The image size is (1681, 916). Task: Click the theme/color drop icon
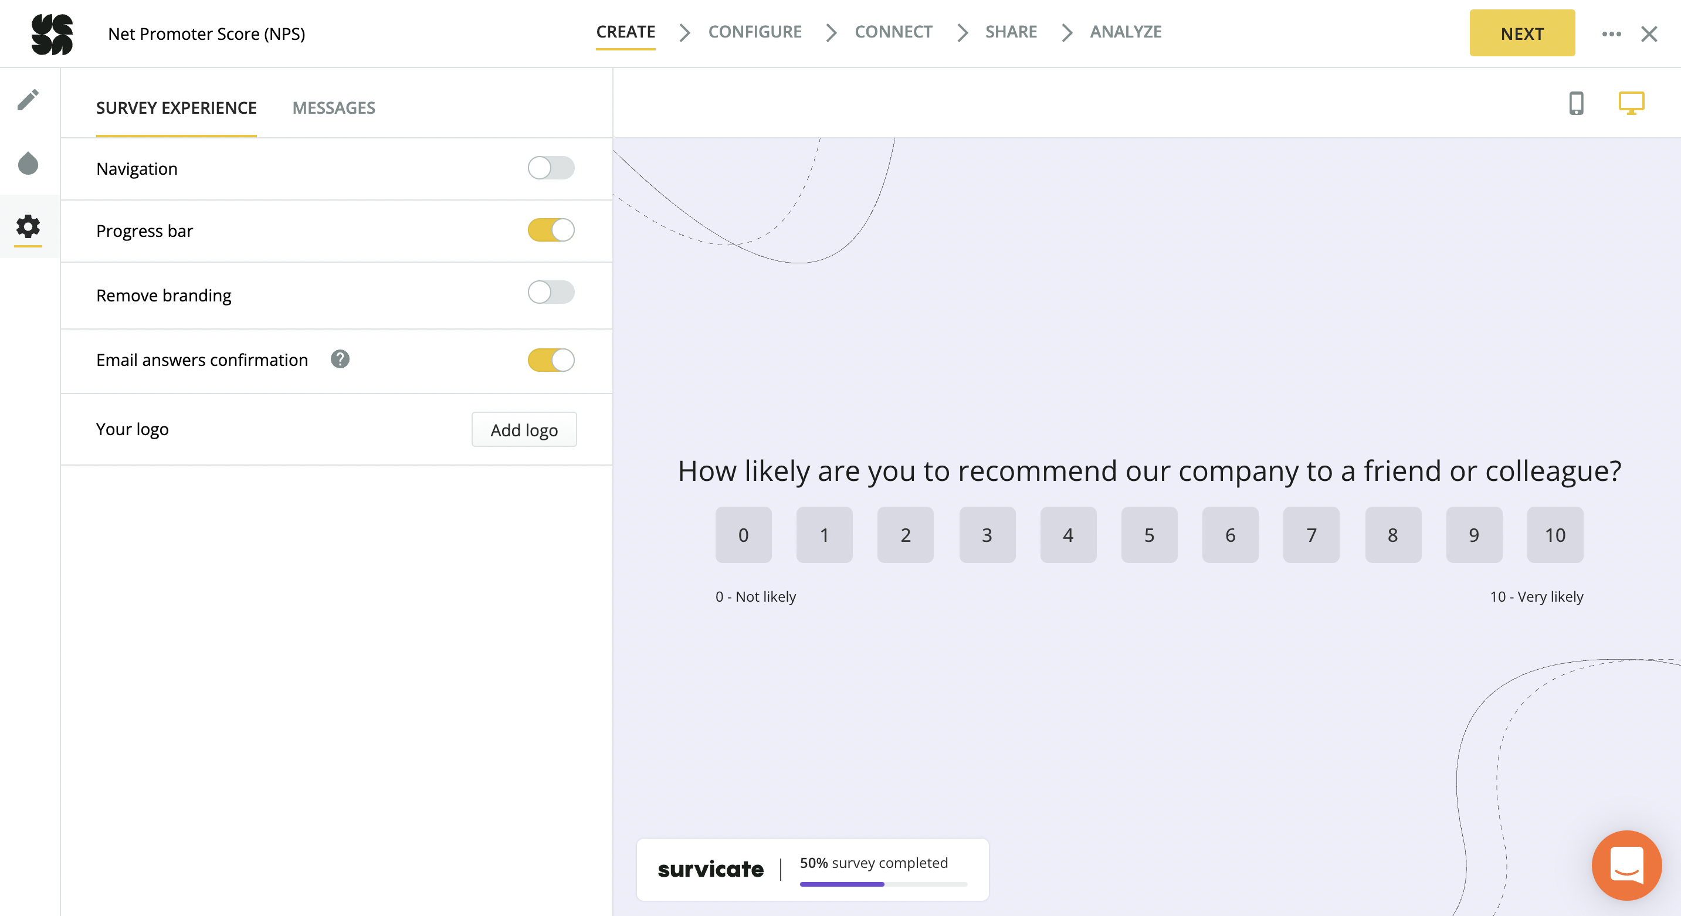point(29,164)
